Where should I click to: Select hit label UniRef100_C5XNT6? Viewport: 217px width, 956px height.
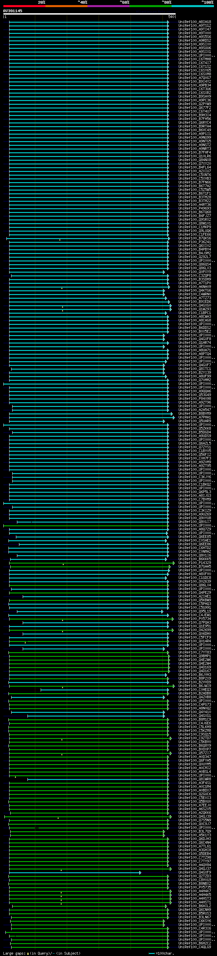[x=195, y=175]
